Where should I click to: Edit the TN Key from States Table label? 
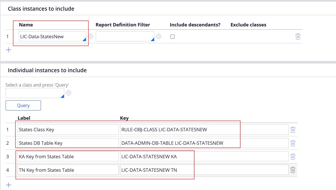click(x=68, y=170)
